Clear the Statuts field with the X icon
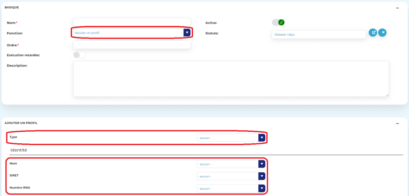 (x=382, y=32)
